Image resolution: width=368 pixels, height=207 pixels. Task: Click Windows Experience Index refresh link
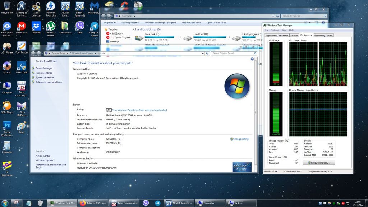click(139, 110)
